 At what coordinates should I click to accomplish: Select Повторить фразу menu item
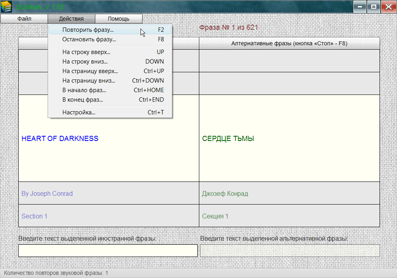[88, 30]
